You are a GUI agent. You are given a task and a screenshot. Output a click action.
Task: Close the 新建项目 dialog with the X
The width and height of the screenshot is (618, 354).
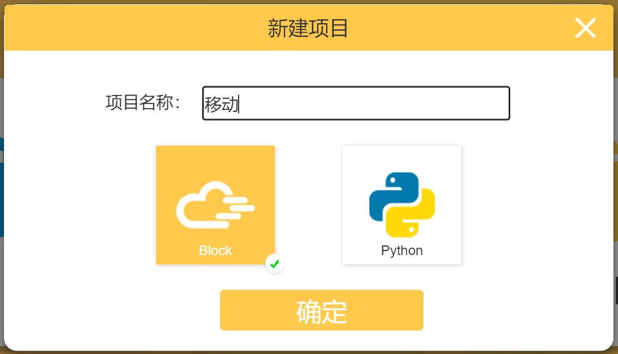[x=585, y=28]
